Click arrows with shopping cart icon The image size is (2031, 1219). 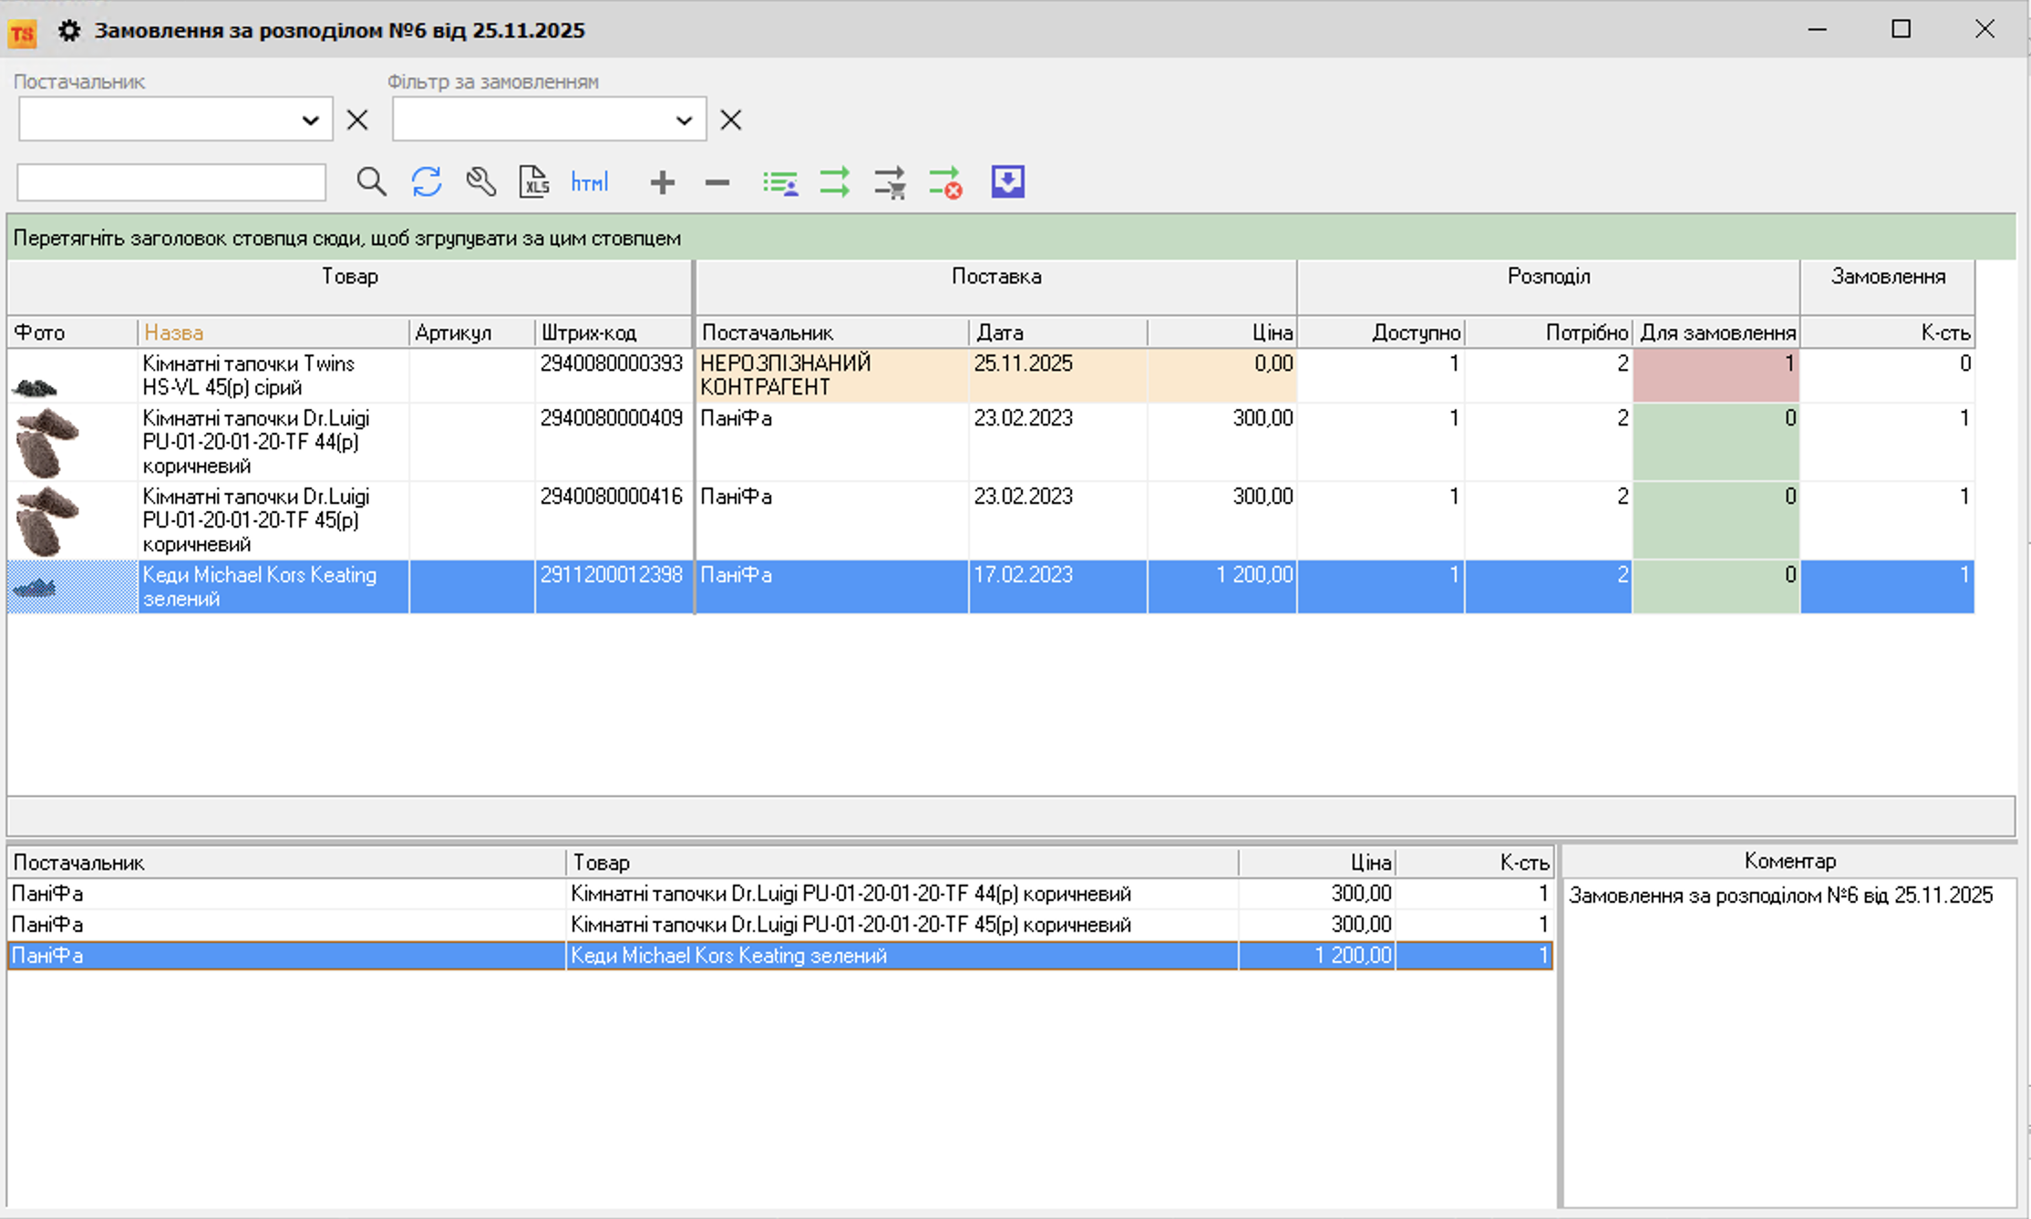click(890, 182)
